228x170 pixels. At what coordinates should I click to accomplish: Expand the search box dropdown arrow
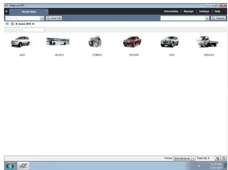pos(207,18)
